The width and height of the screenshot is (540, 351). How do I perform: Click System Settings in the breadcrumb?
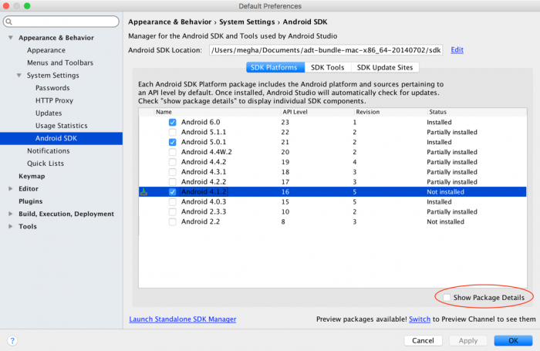coord(247,22)
